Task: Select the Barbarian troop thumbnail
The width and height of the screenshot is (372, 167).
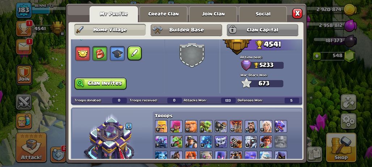Action: coord(161,126)
